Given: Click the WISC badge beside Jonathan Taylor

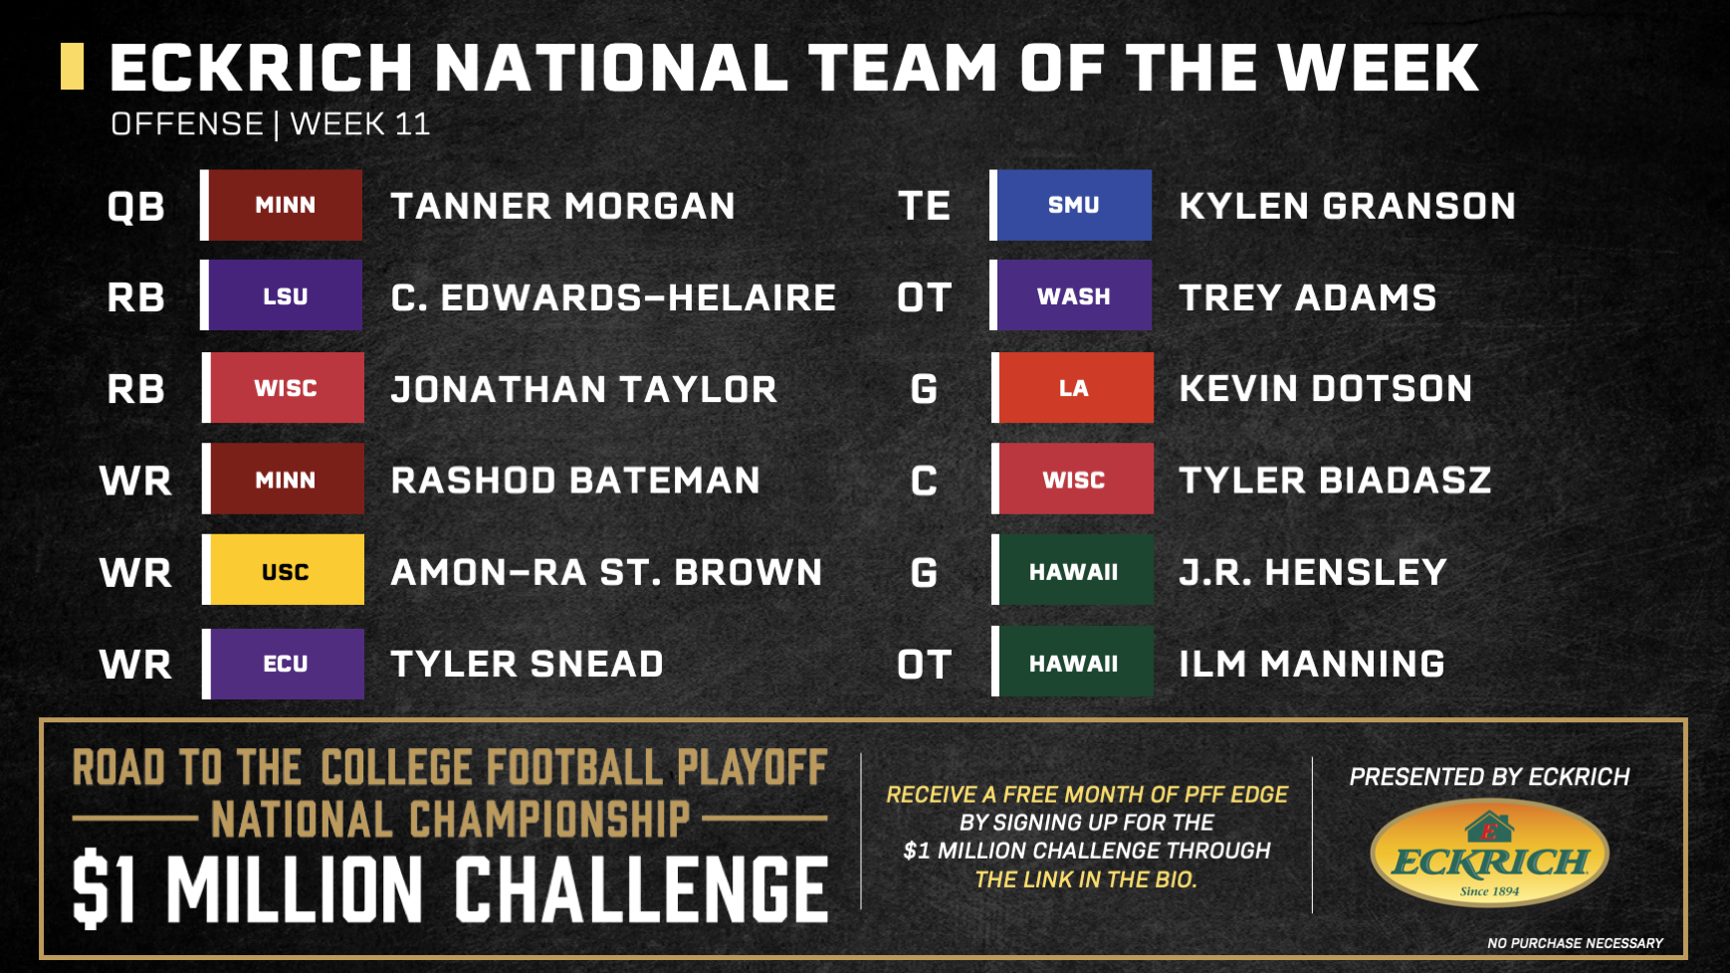Looking at the screenshot, I should pos(287,388).
